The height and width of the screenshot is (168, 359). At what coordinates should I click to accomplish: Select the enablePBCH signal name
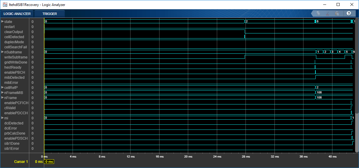(14, 73)
